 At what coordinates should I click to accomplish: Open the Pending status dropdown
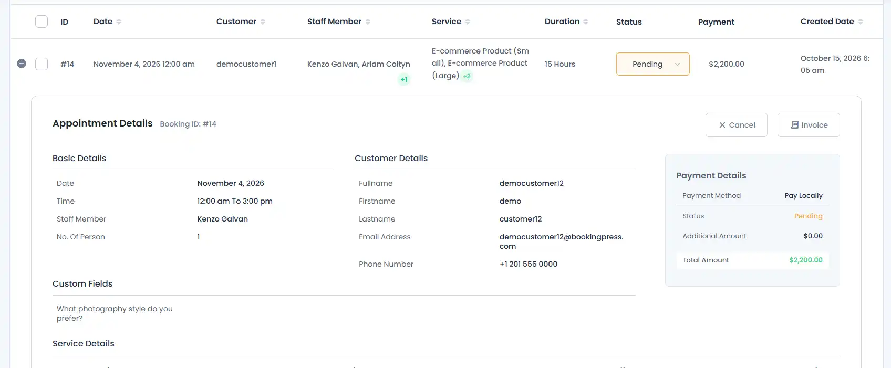click(652, 64)
